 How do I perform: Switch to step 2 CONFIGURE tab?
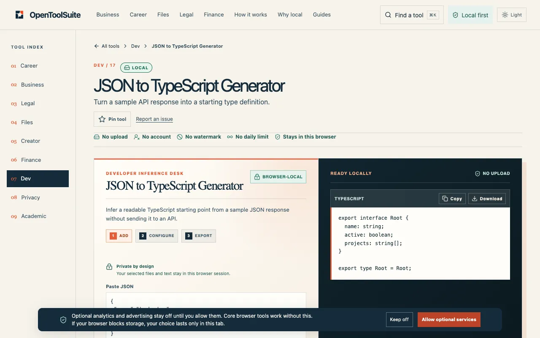157,236
